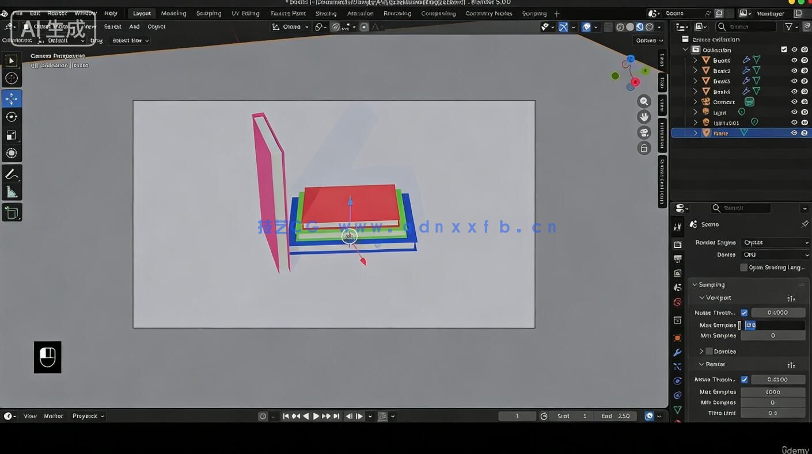The image size is (812, 454).
Task: Open the Object menu in viewport header
Action: point(155,26)
